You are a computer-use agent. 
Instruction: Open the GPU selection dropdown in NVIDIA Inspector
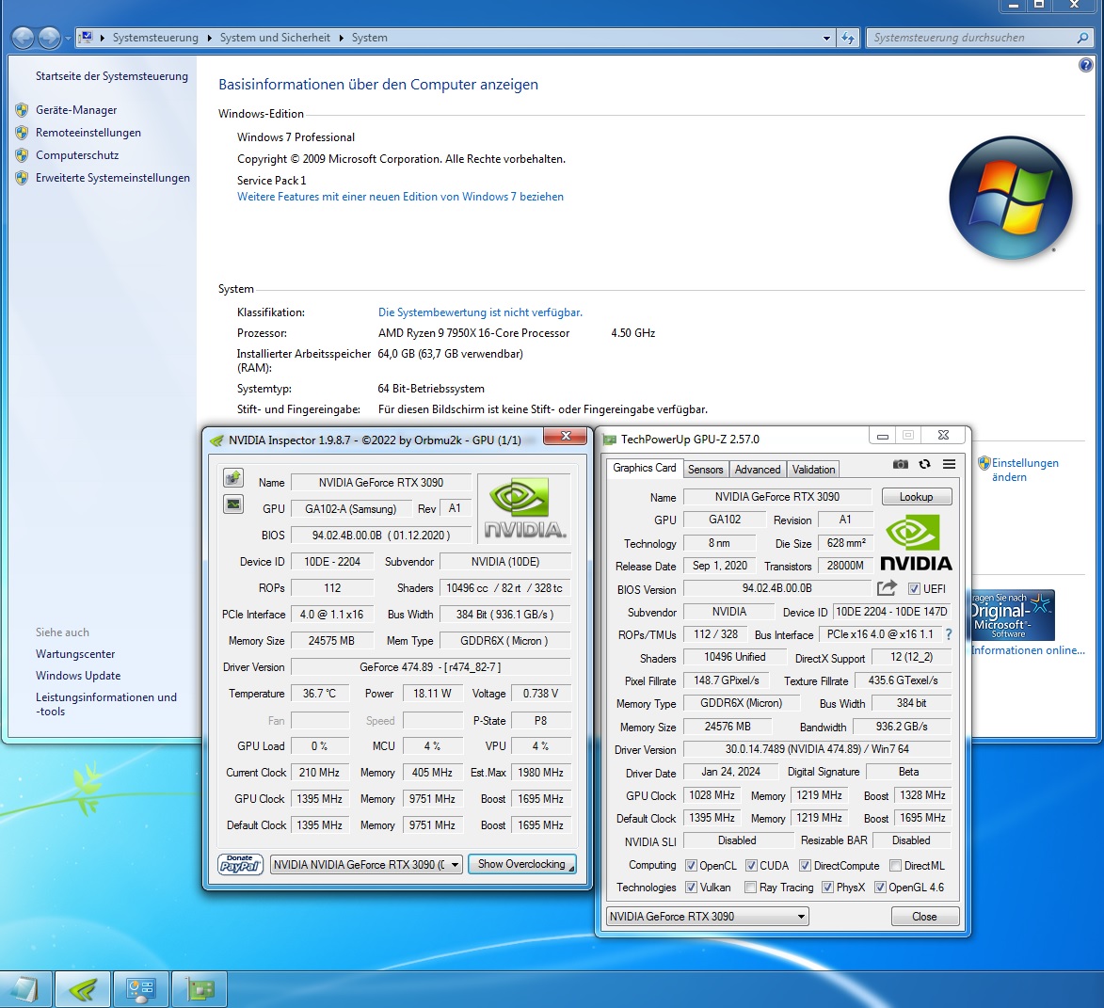coord(366,864)
